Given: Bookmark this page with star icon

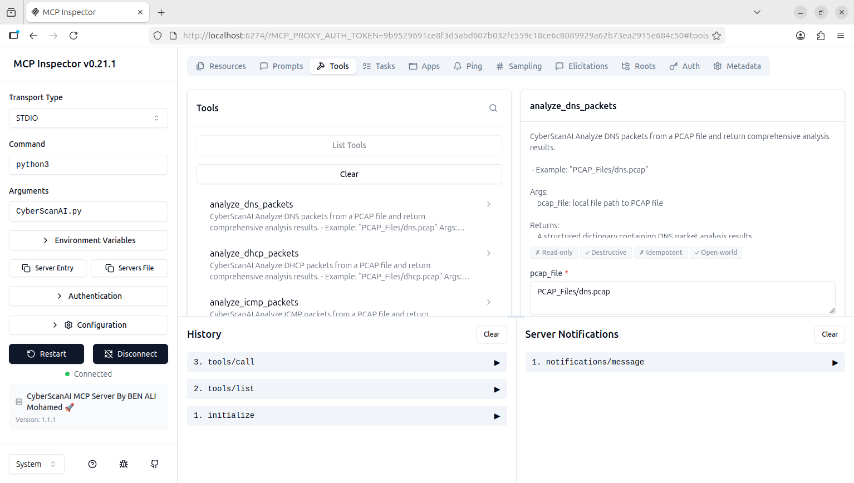Looking at the screenshot, I should coord(716,36).
